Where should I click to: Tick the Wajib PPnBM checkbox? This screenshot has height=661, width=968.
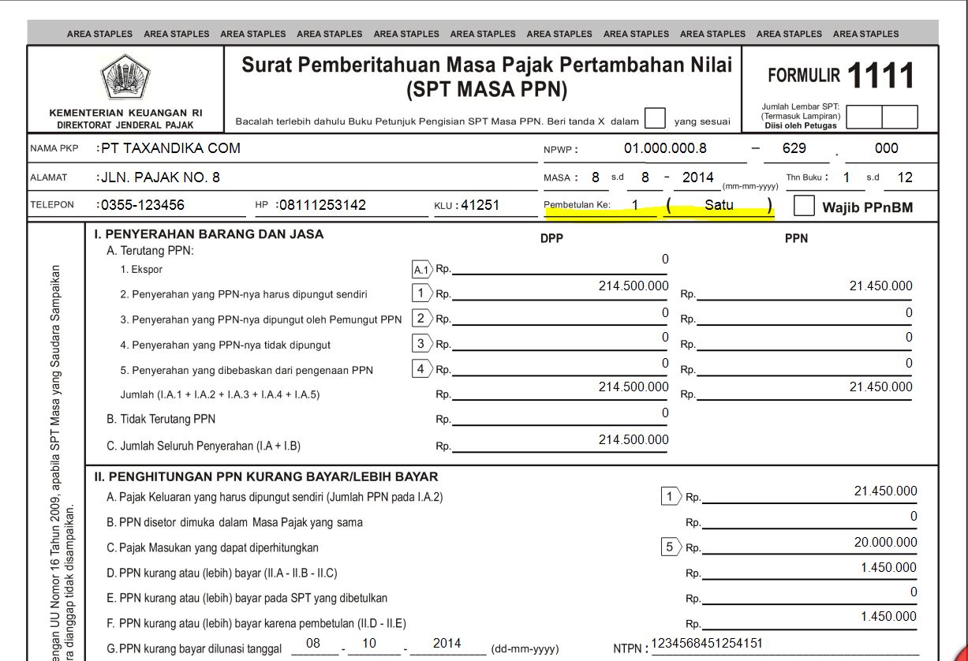click(x=803, y=206)
